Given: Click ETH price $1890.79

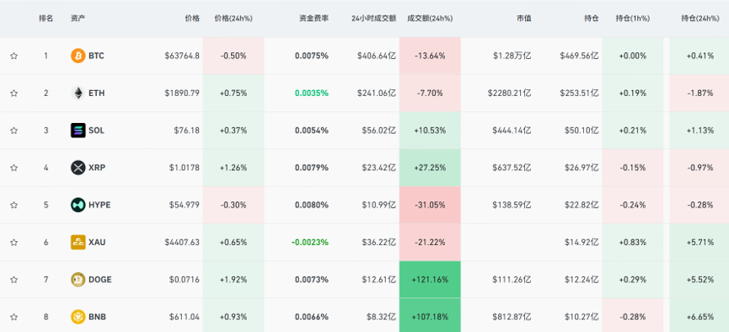Looking at the screenshot, I should [x=182, y=93].
